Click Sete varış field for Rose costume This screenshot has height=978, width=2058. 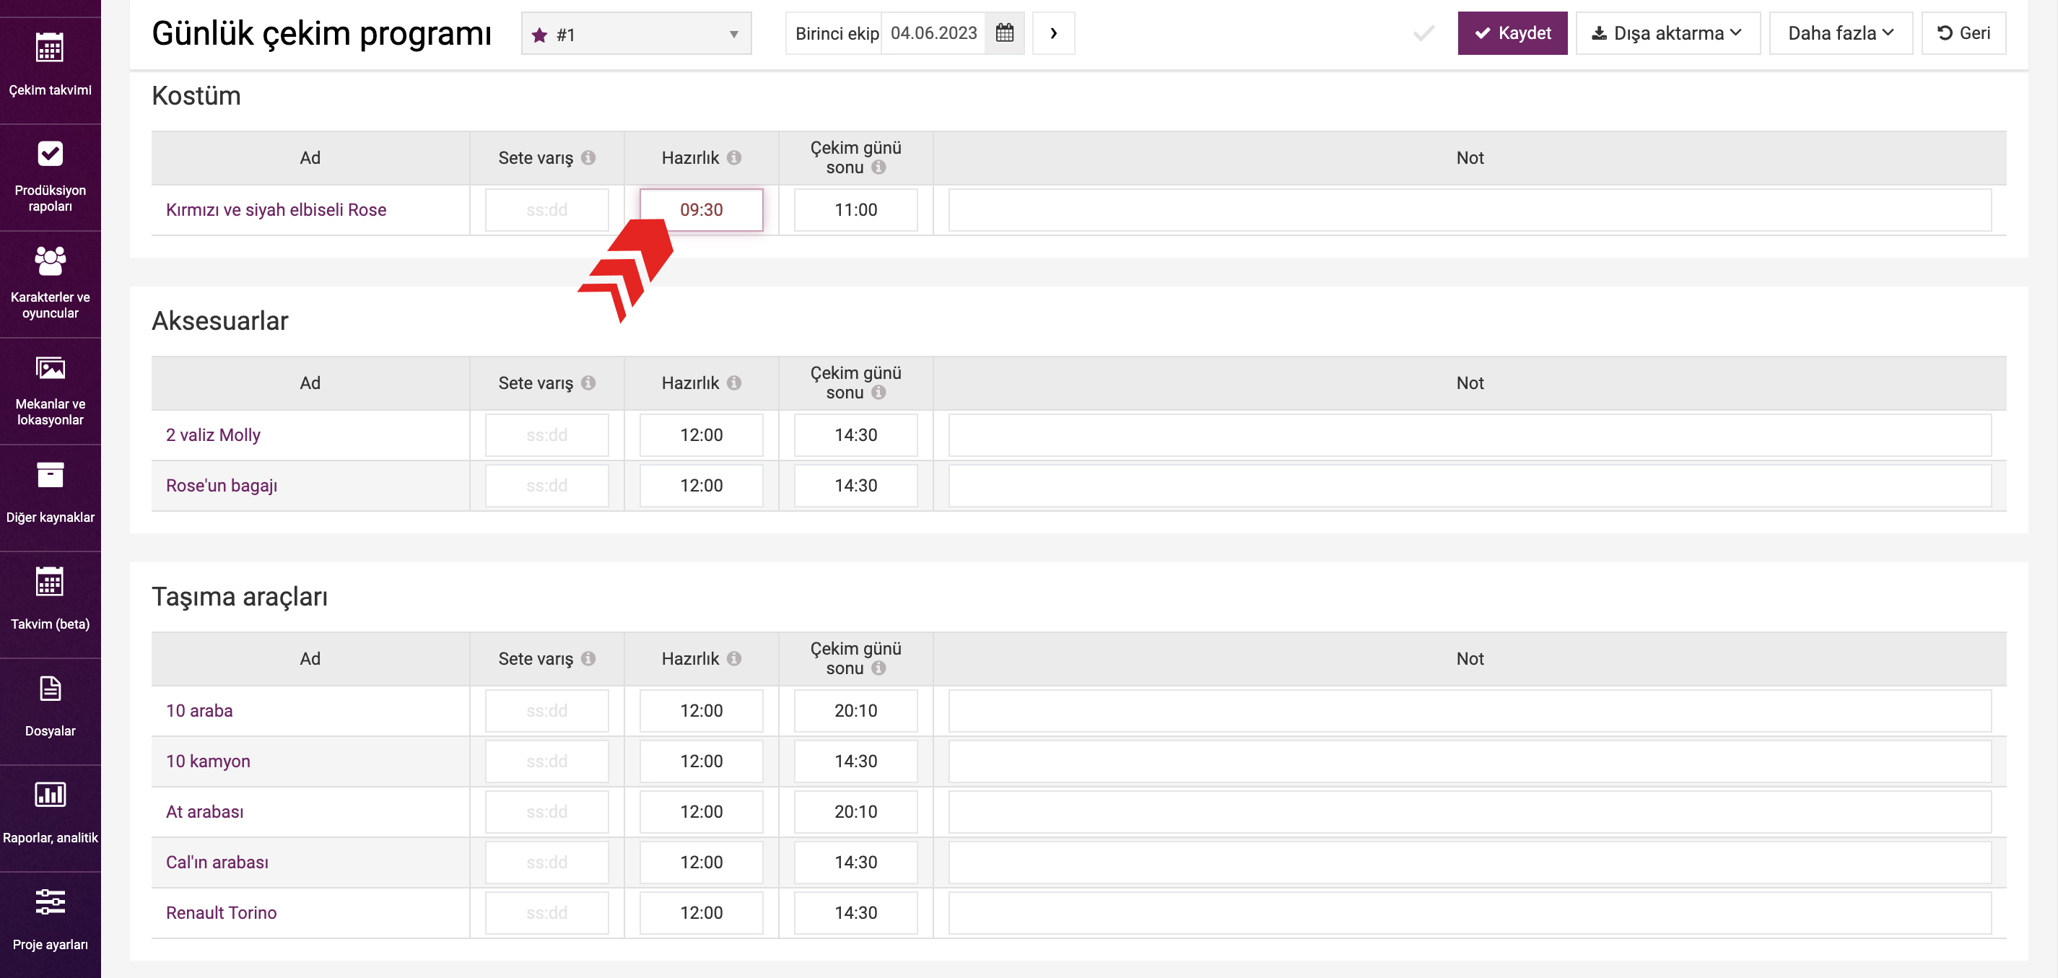pos(547,210)
